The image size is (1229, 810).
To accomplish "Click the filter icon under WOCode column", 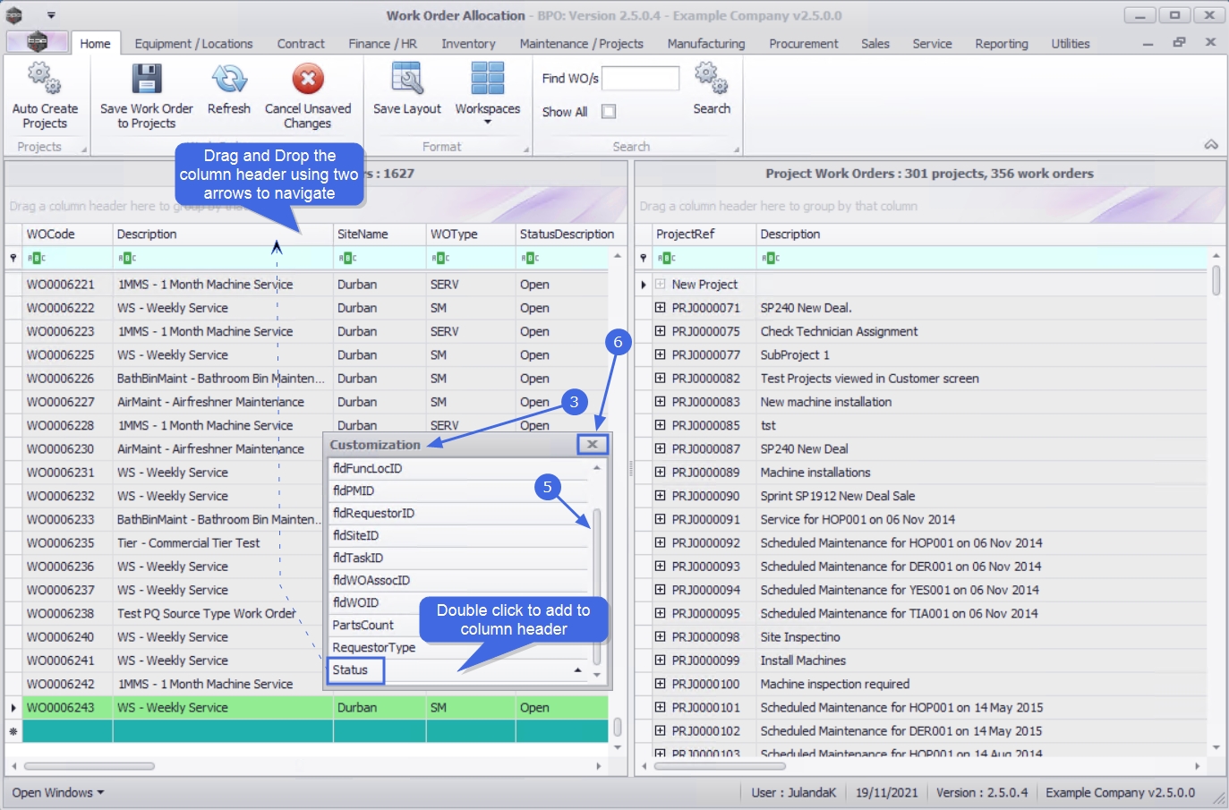I will [36, 258].
